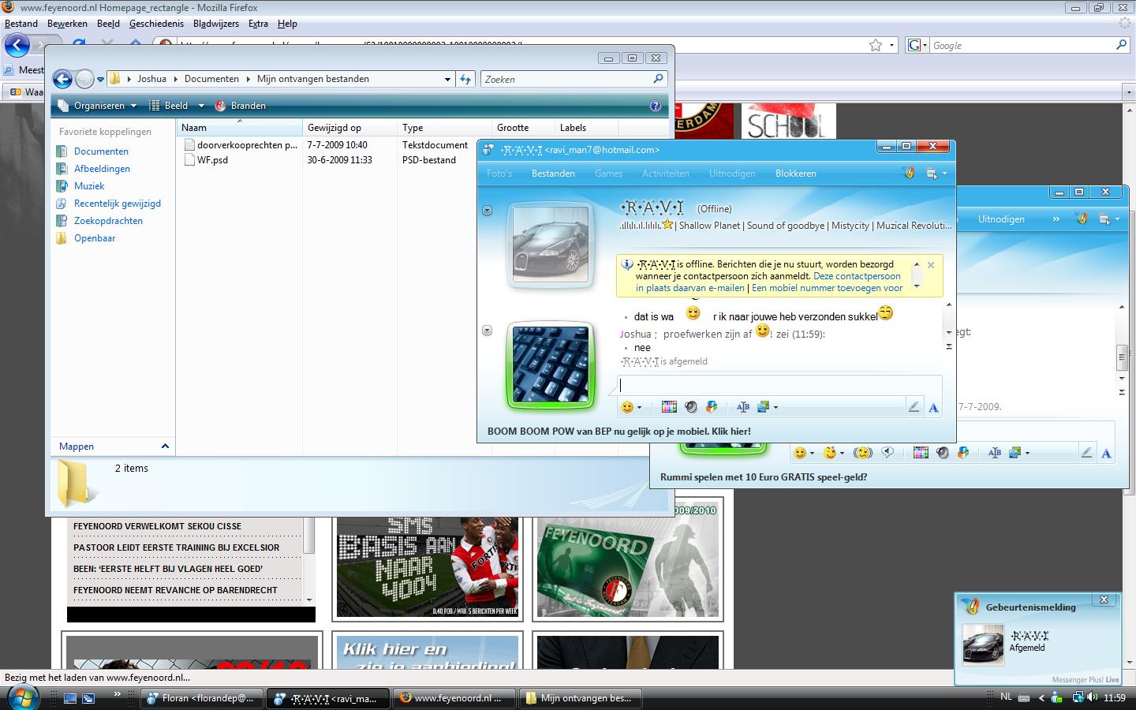Click Branden button in Explorer toolbar
Screen dimensions: 1136x710
tap(241, 106)
